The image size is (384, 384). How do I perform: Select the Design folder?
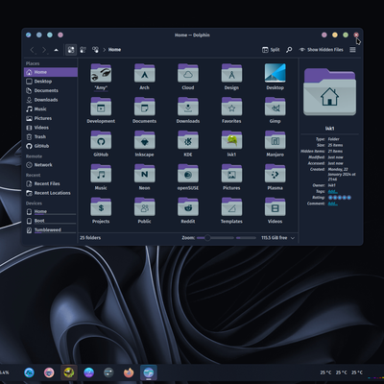coord(231,77)
